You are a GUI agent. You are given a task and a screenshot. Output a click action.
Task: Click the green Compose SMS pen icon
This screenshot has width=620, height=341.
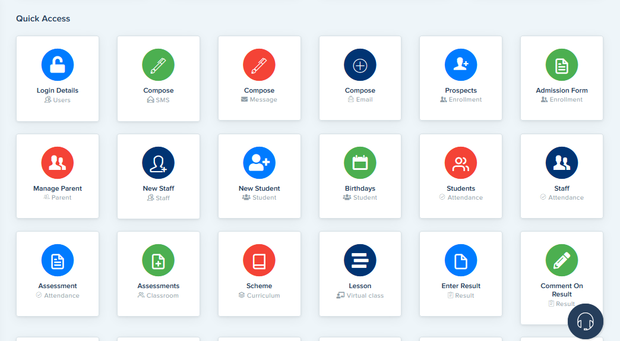158,65
